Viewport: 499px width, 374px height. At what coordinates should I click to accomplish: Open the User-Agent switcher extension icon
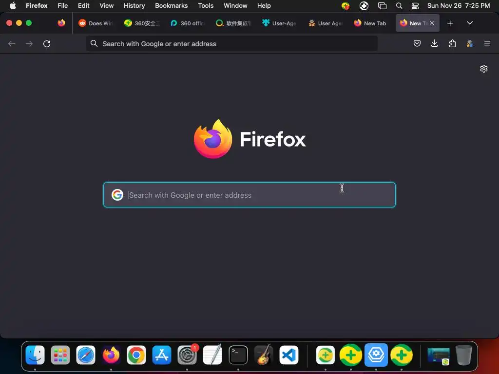(x=470, y=43)
